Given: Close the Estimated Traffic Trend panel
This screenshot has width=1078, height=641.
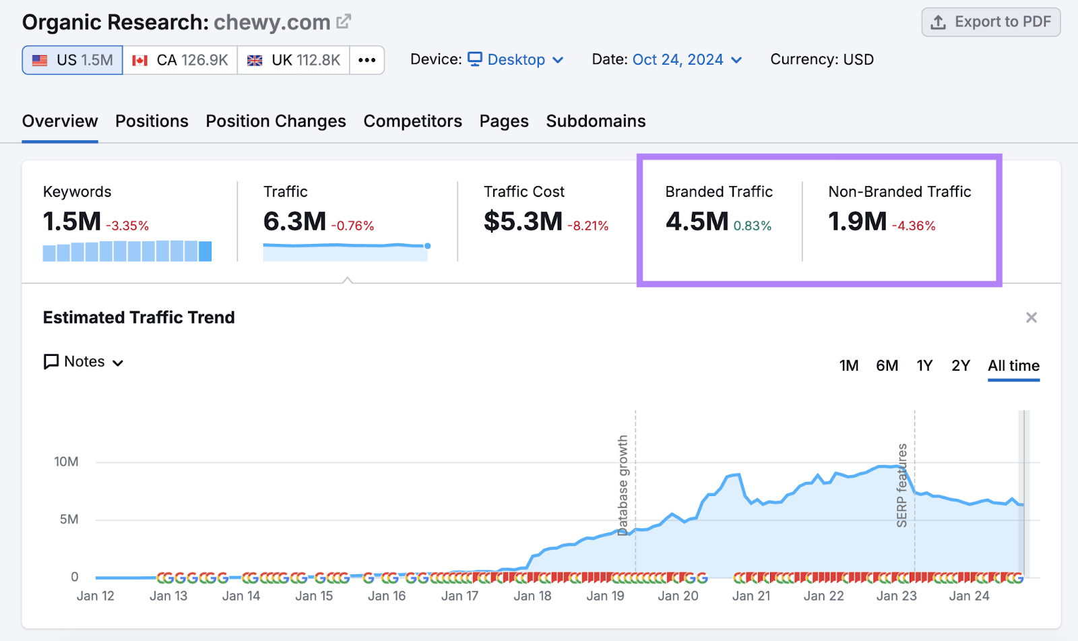Looking at the screenshot, I should (1031, 317).
